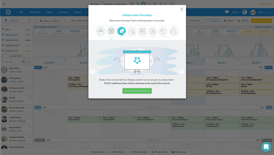Select the first unlock task icon (desk)
The image size is (274, 155).
pos(101,31)
